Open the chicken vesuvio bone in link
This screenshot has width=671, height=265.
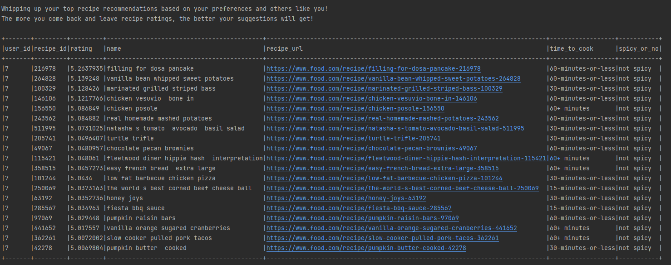[371, 99]
